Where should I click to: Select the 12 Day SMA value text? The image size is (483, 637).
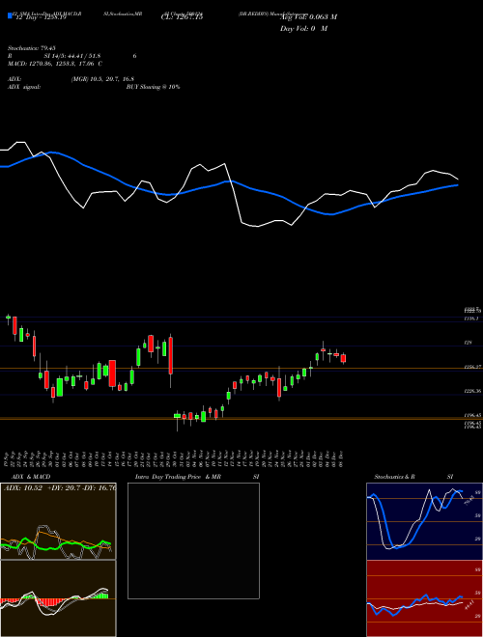(40, 17)
